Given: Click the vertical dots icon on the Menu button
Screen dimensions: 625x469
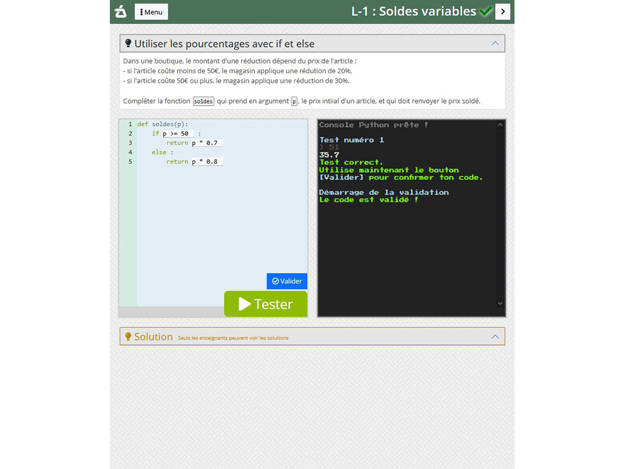Looking at the screenshot, I should (x=140, y=11).
